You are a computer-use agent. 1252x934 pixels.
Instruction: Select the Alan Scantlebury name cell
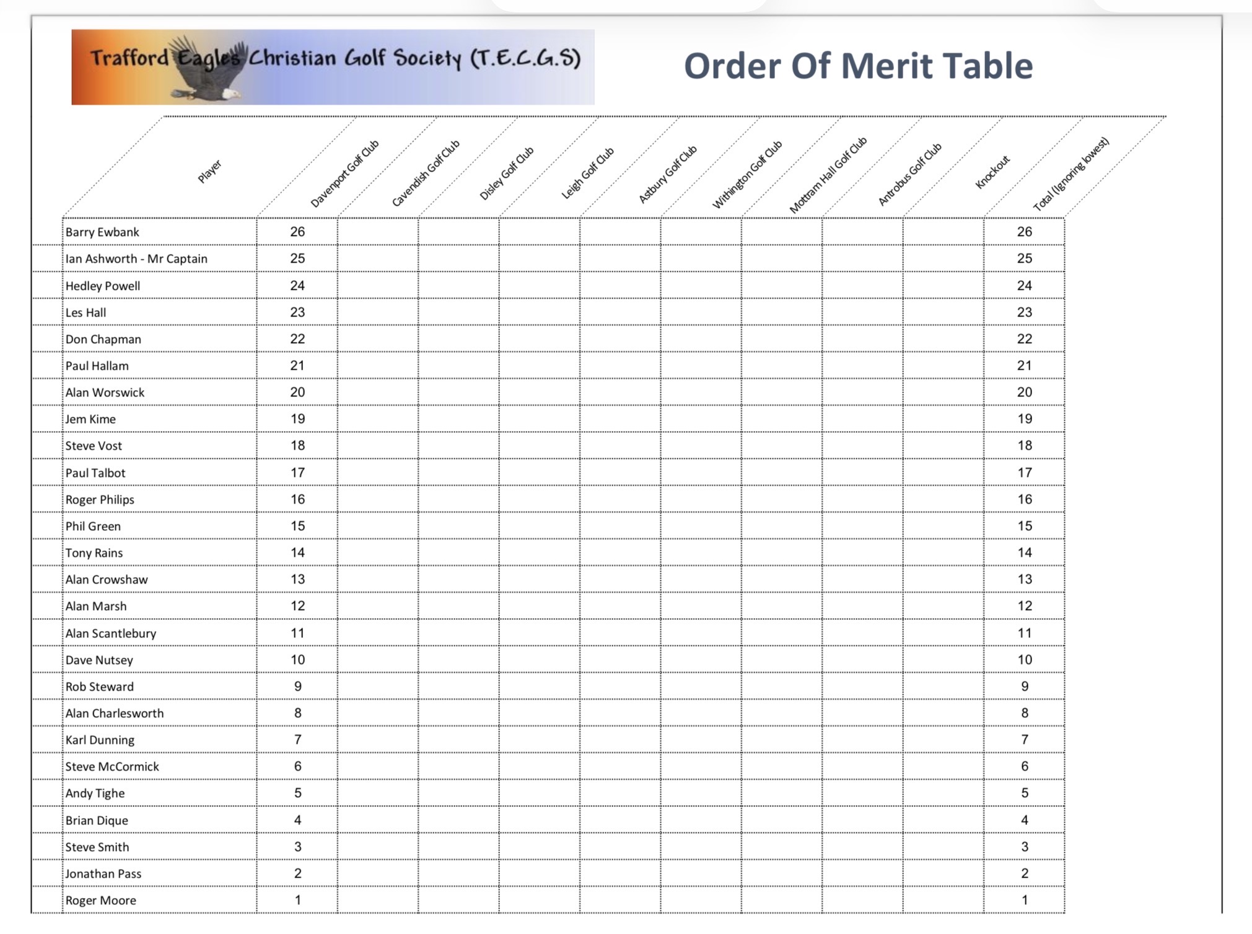pos(111,634)
